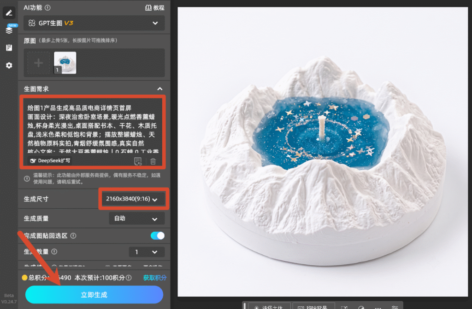Image resolution: width=472 pixels, height=309 pixels.
Task: Click the plus box to add image
Action: pyautogui.click(x=38, y=63)
